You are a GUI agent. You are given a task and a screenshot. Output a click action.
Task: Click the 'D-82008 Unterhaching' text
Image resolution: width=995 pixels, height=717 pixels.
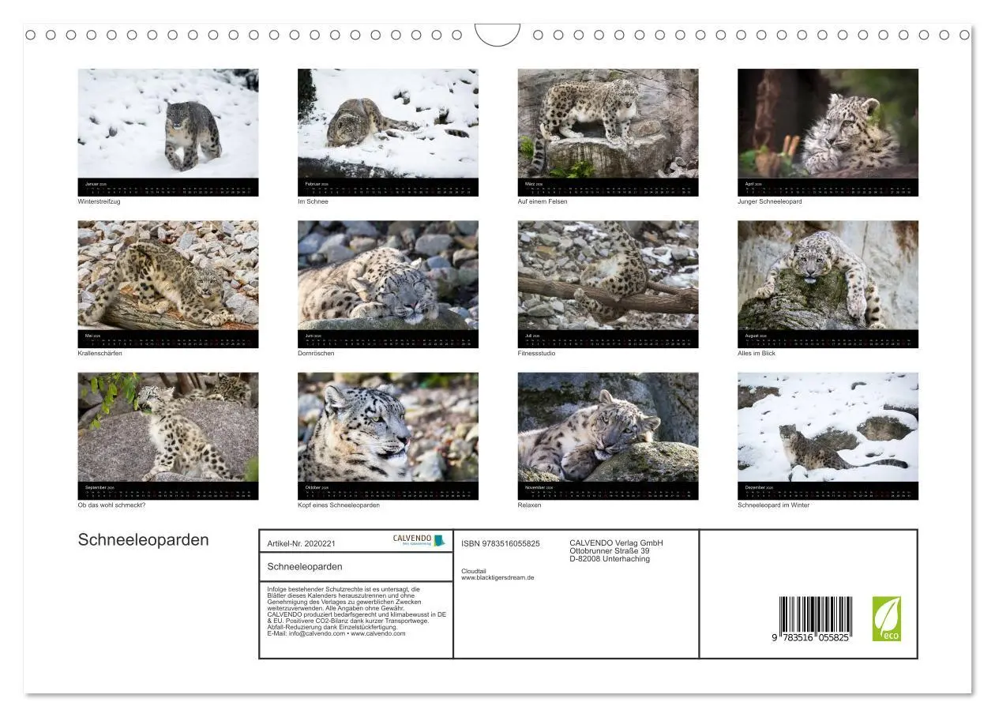pyautogui.click(x=610, y=558)
